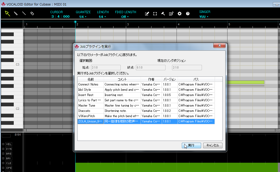This screenshot has height=172, width=280.
Task: Sort by the パス column header
Action: click(196, 79)
